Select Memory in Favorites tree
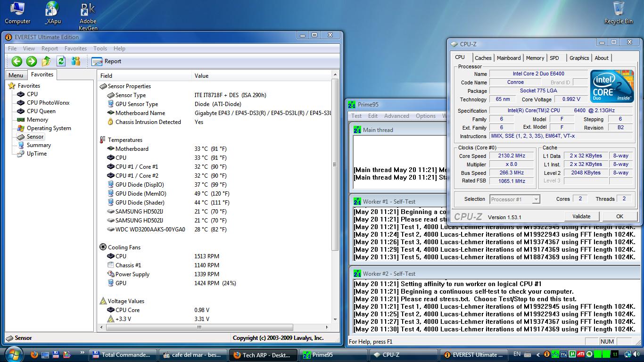This screenshot has height=362, width=644. tap(32, 120)
